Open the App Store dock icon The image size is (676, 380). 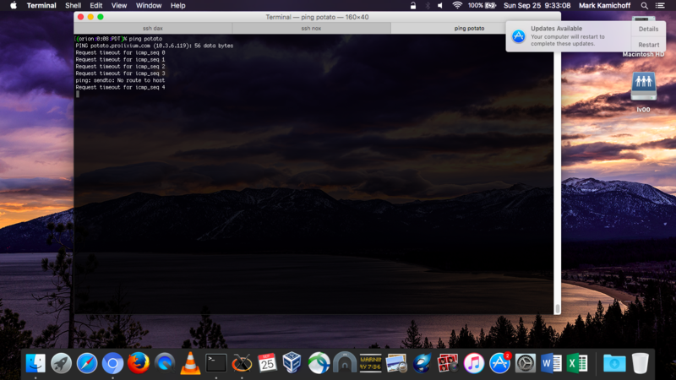click(499, 363)
